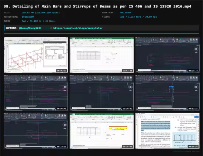Viewport: 203px width, 156px height.
Task: Click the VIDEO: label
Action: click(x=106, y=17)
